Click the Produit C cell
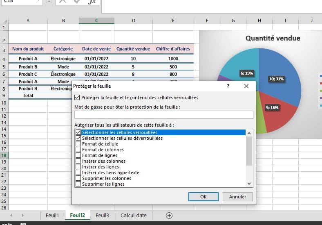This screenshot has height=225, width=322. [28, 74]
